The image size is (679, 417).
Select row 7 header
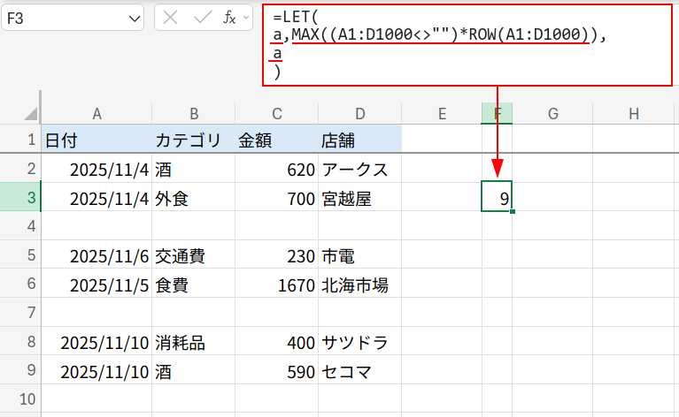point(20,312)
